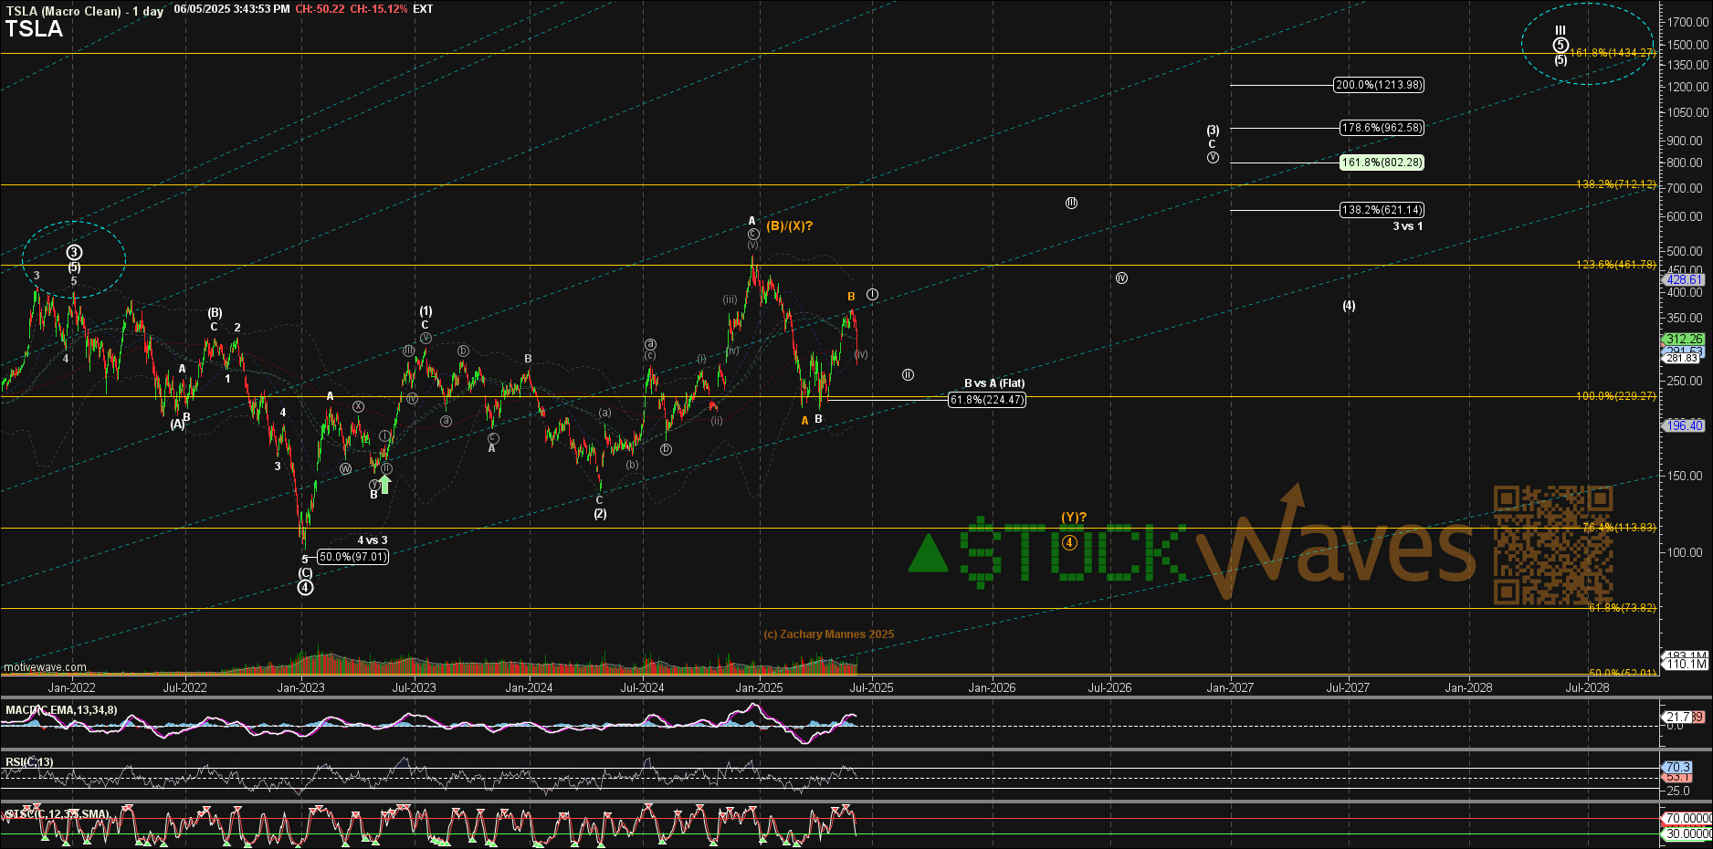This screenshot has height=849, width=1713.
Task: Select the highlighted 161.8%(802.28) Fibonacci label
Action: (x=1382, y=162)
